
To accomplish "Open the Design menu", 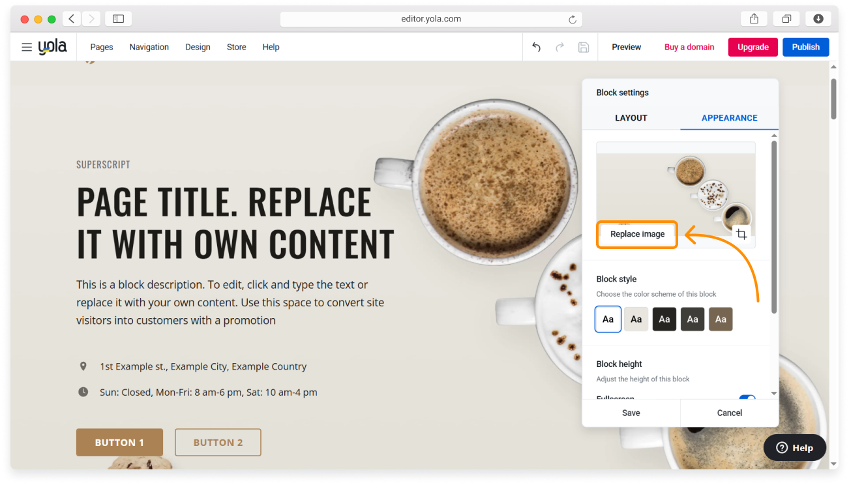I will 198,47.
